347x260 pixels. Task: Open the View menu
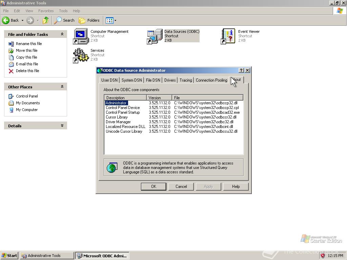click(29, 11)
